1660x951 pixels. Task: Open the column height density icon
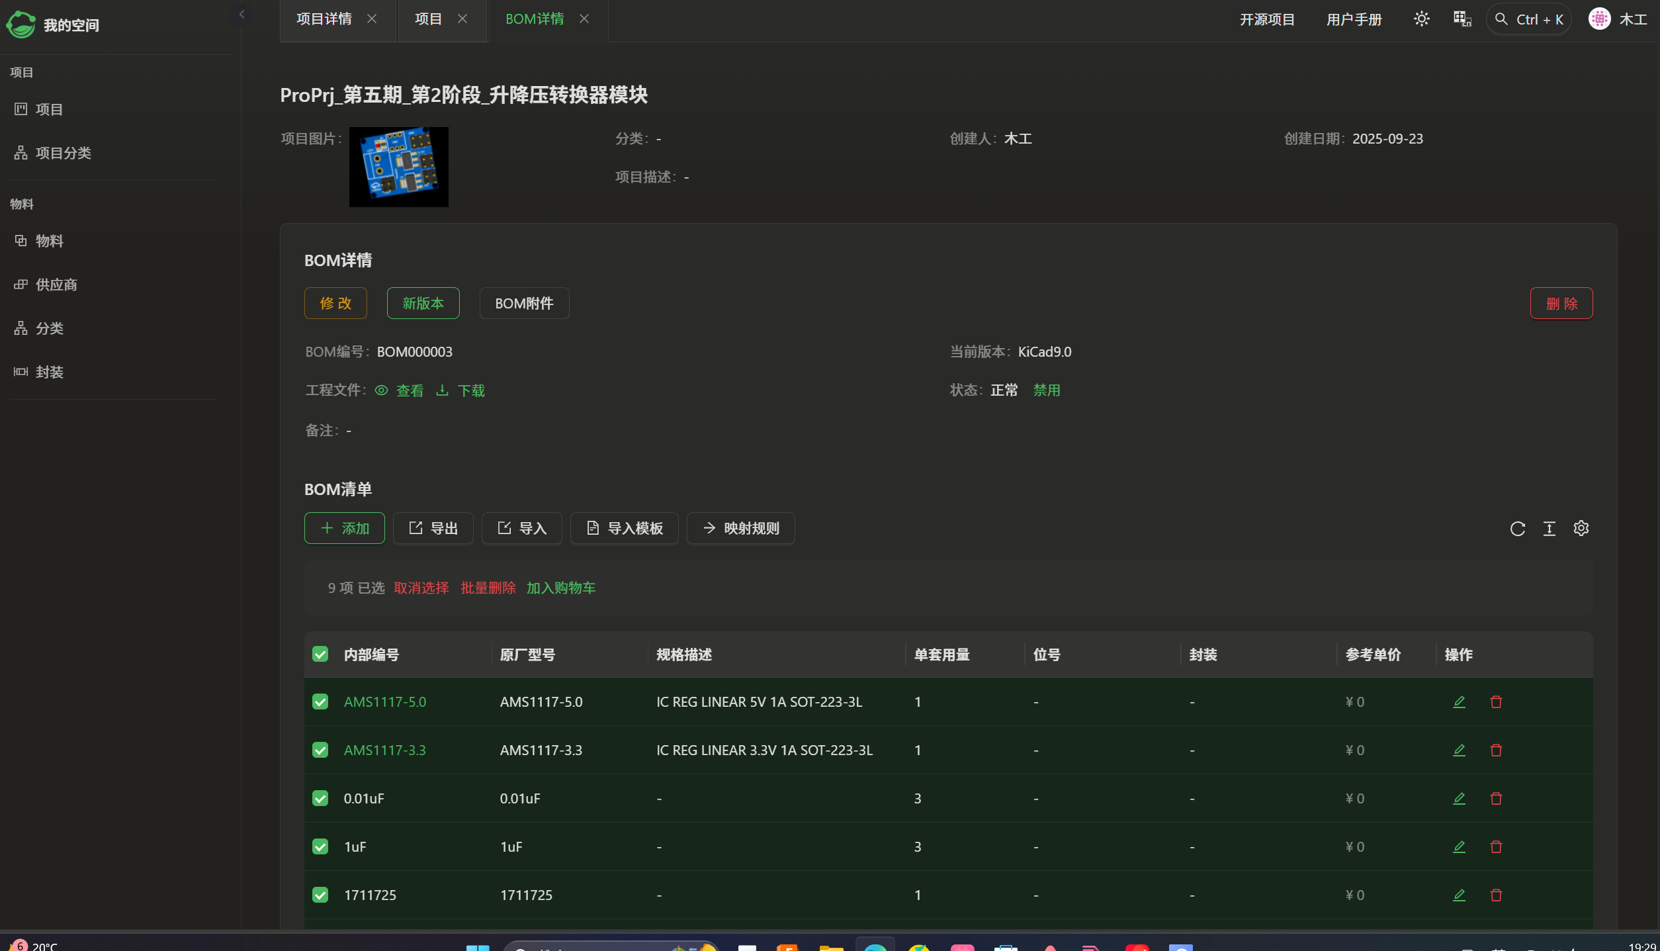(x=1550, y=528)
